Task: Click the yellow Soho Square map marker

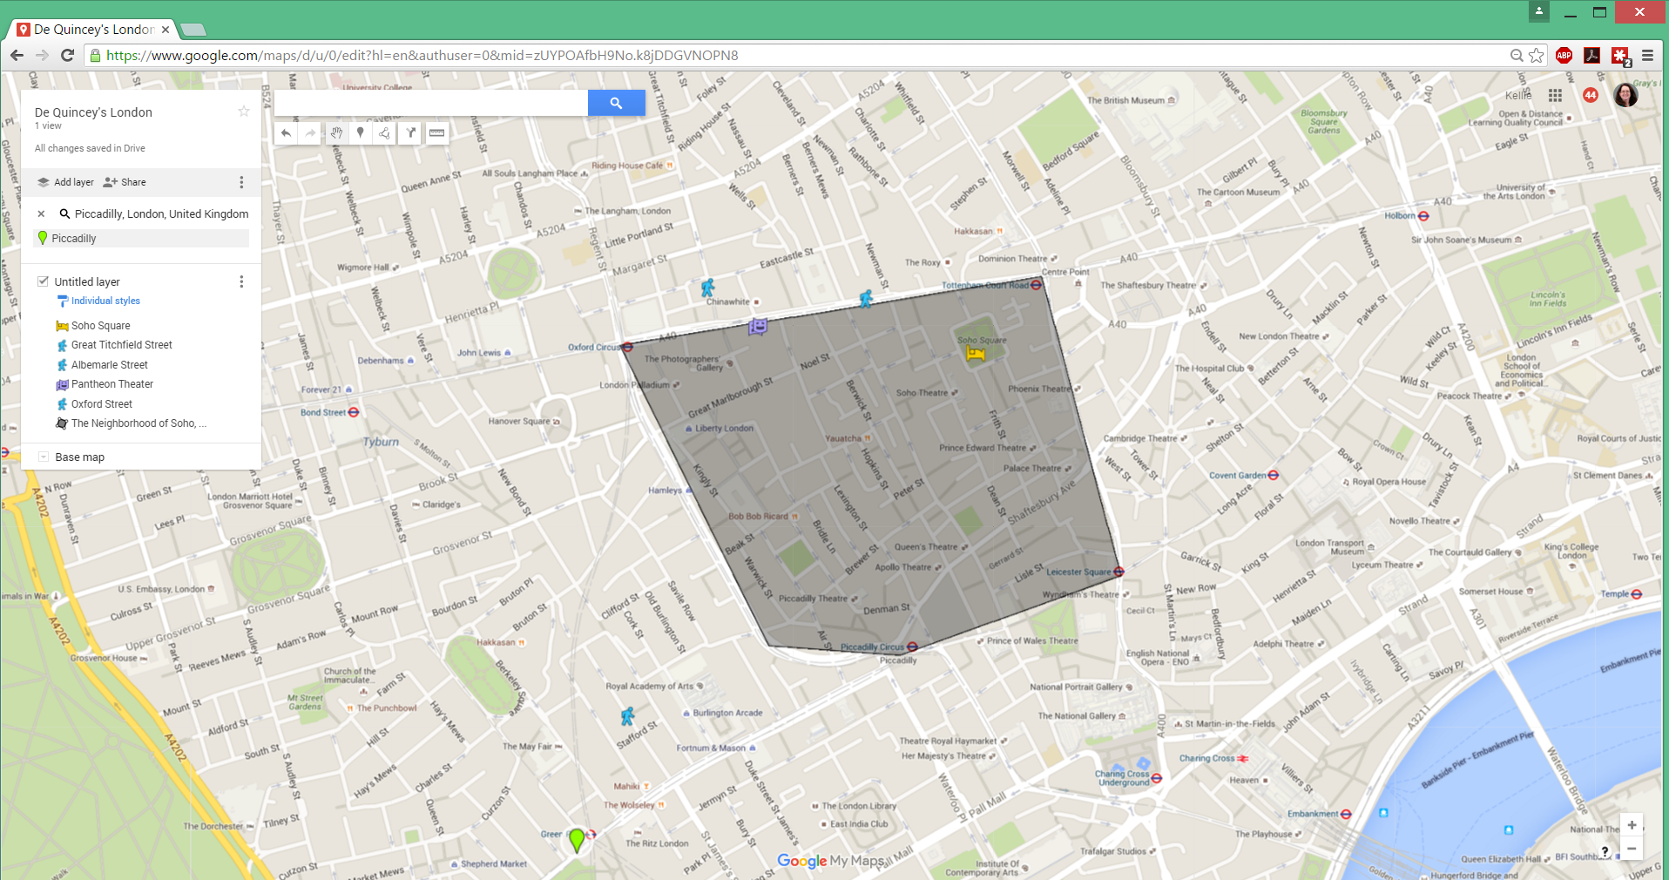Action: coord(976,352)
